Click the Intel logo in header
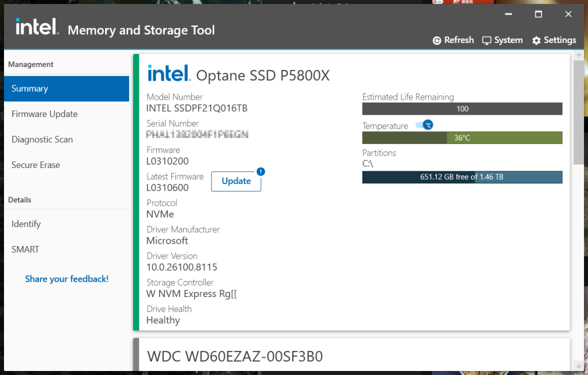588x375 pixels. pos(36,27)
